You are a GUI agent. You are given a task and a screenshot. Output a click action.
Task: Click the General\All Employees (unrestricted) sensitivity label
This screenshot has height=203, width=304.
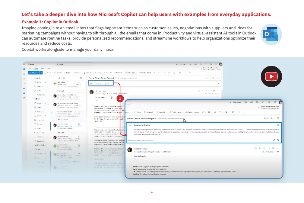point(170,118)
